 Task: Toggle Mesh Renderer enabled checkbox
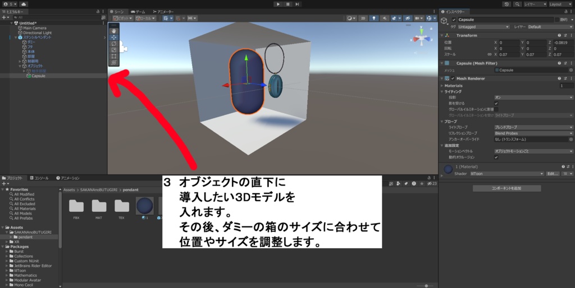453,78
